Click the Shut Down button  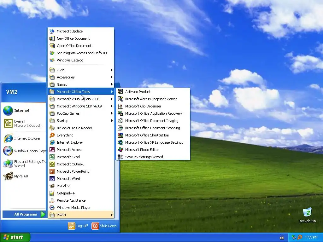[x=104, y=226]
